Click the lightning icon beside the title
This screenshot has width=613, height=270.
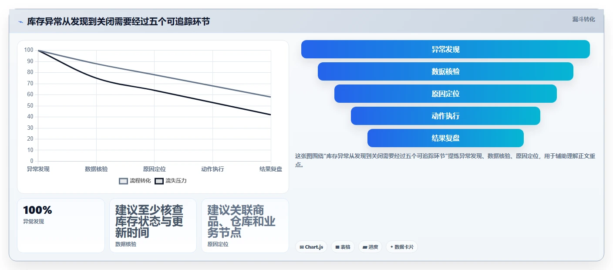pos(20,22)
